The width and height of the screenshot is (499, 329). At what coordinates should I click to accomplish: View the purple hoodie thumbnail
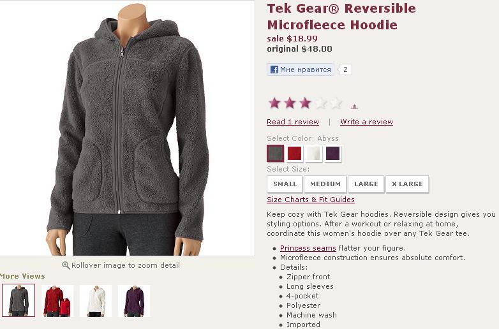pyautogui.click(x=134, y=301)
